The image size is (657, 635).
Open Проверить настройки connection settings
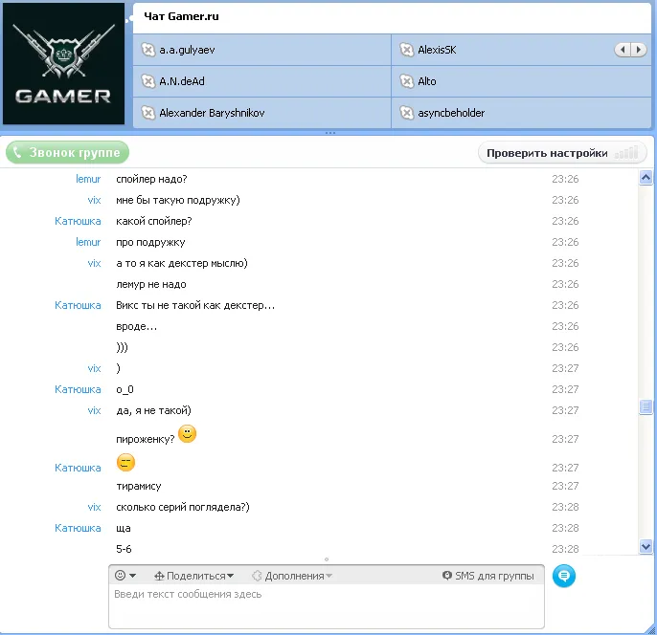tap(562, 153)
